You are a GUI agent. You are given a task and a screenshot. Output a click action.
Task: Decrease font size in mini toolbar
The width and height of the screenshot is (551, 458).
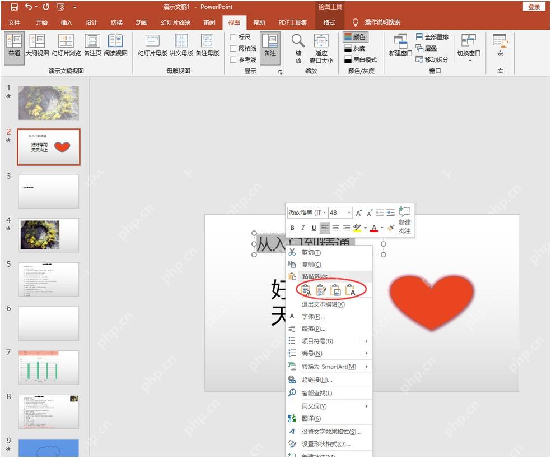[x=370, y=213]
